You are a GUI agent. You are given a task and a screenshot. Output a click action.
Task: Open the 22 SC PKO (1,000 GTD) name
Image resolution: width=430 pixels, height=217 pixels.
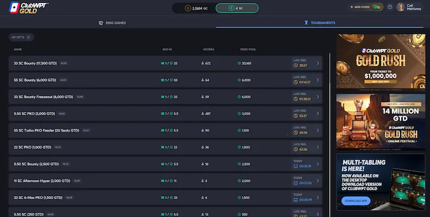(32, 147)
